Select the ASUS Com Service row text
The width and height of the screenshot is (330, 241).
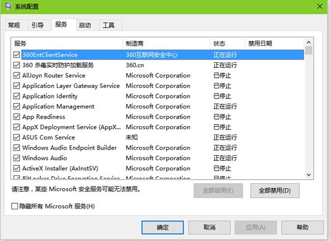[48, 137]
